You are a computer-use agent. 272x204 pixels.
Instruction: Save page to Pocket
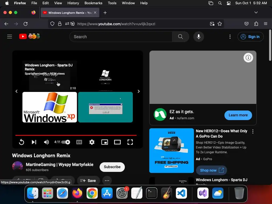pos(246,24)
